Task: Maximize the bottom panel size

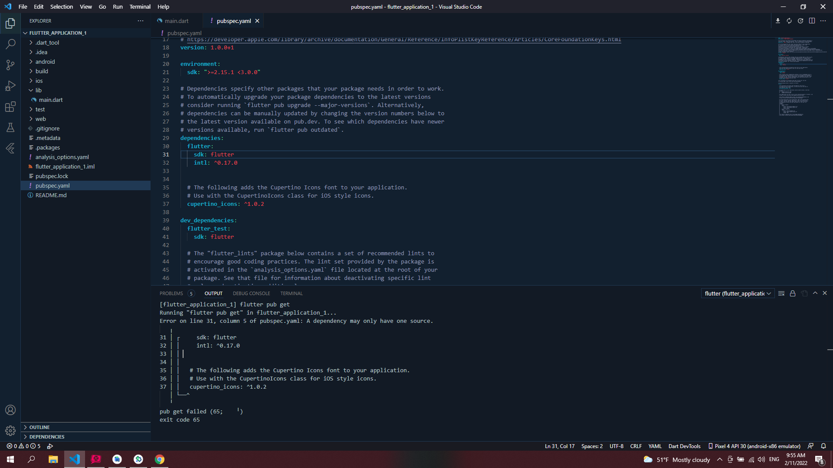Action: coord(815,293)
